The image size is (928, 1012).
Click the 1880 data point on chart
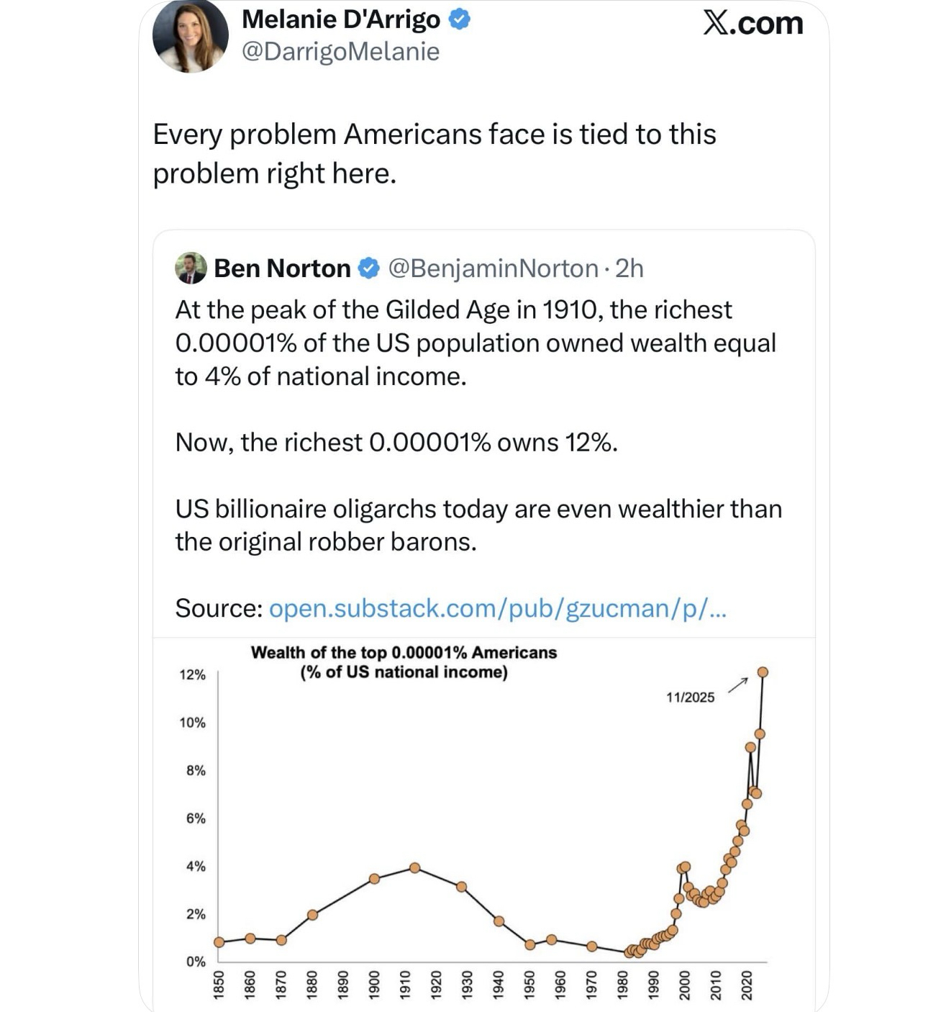tap(312, 915)
